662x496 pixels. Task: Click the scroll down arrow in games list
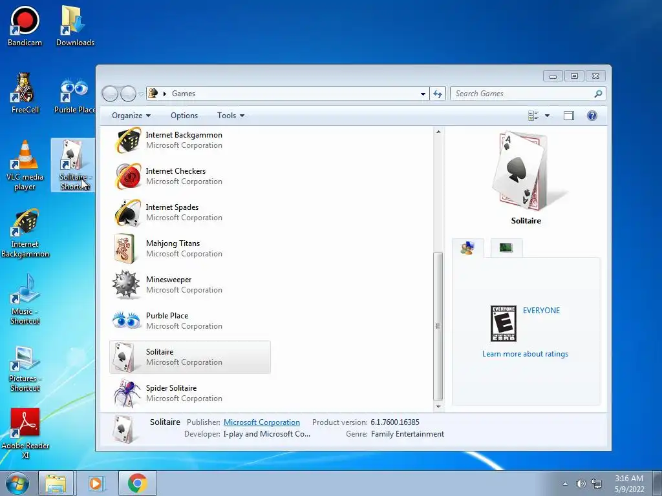coord(438,407)
